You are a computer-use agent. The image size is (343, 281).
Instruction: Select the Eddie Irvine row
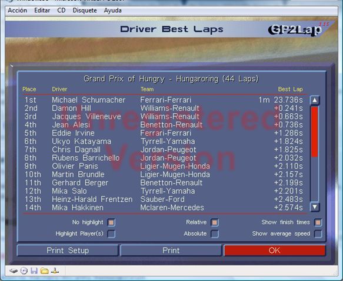click(164, 133)
